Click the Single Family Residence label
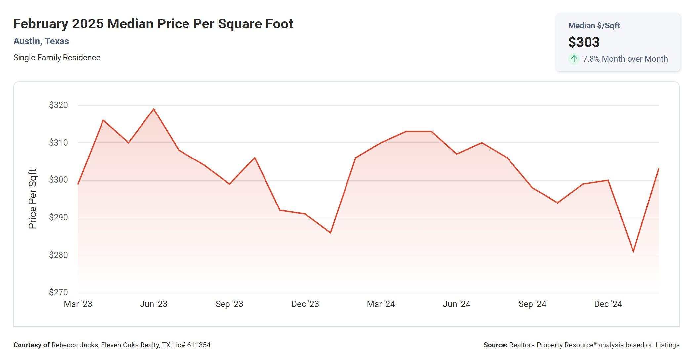This screenshot has width=693, height=364. pyautogui.click(x=57, y=58)
